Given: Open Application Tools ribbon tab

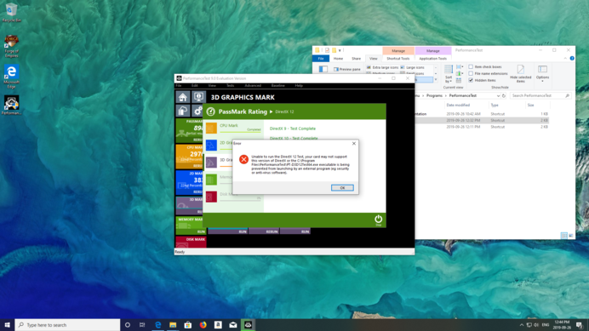Looking at the screenshot, I should coord(432,59).
